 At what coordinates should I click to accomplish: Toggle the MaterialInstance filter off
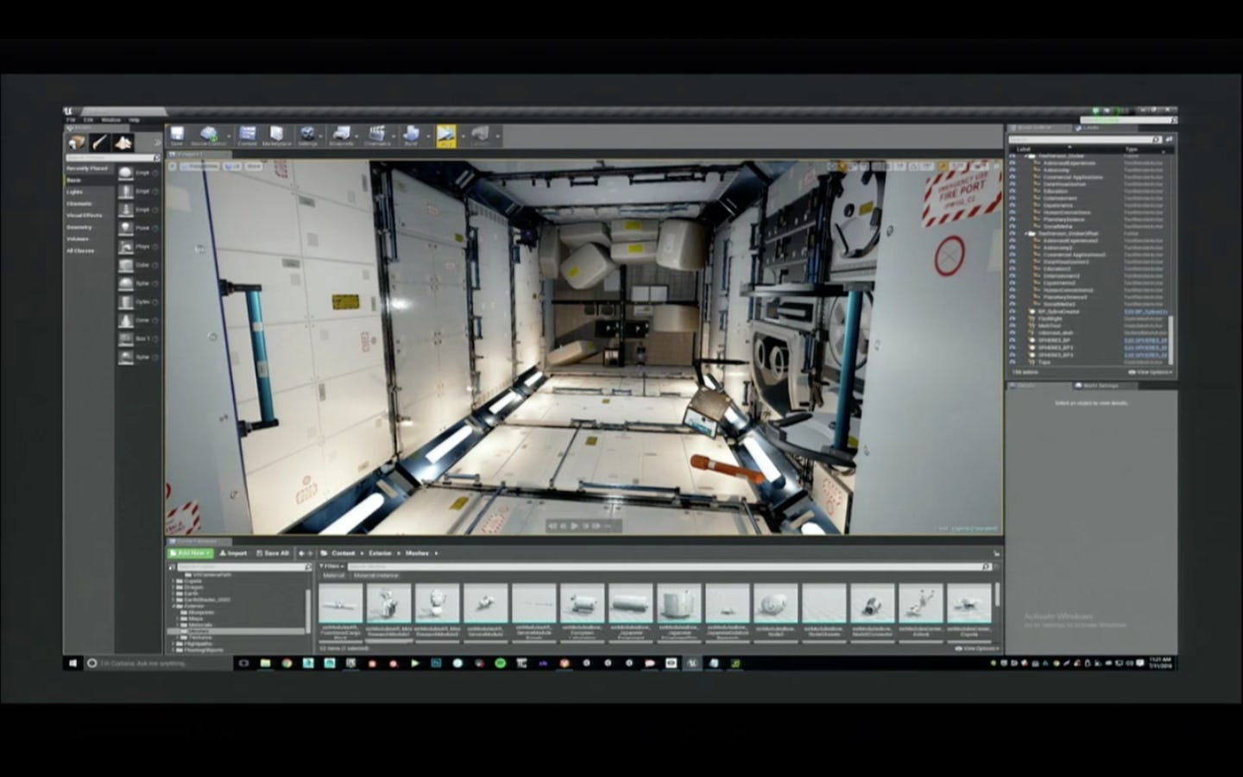pos(377,575)
